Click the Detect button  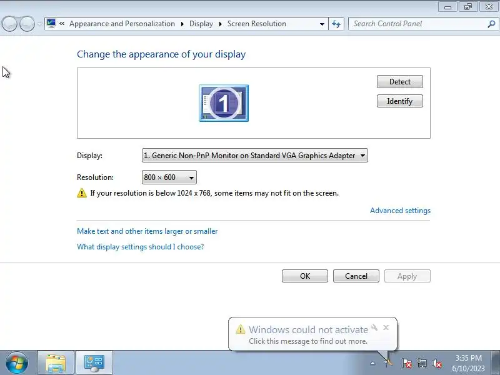pyautogui.click(x=399, y=82)
